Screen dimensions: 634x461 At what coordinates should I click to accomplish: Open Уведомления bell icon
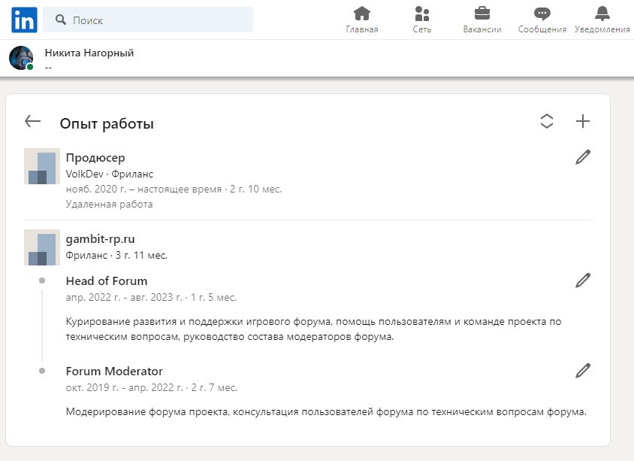coord(602,14)
